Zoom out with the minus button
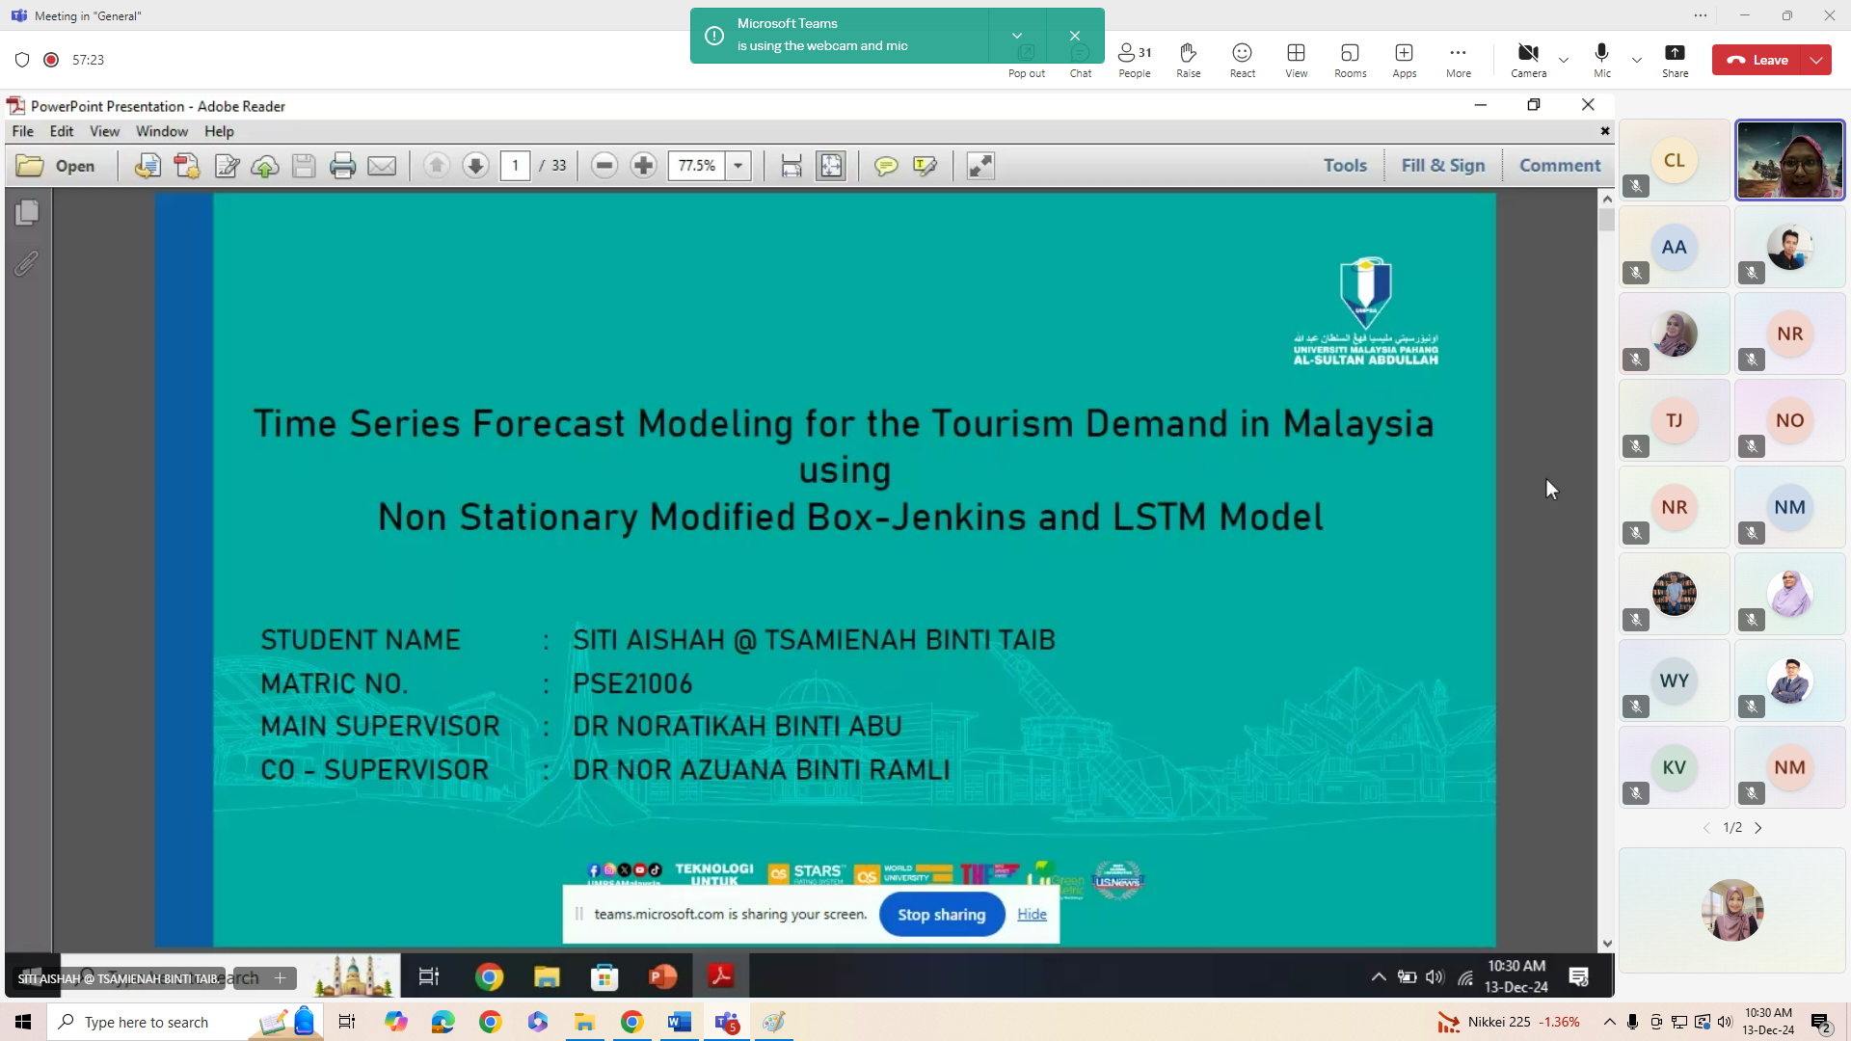Image resolution: width=1851 pixels, height=1041 pixels. pyautogui.click(x=604, y=166)
